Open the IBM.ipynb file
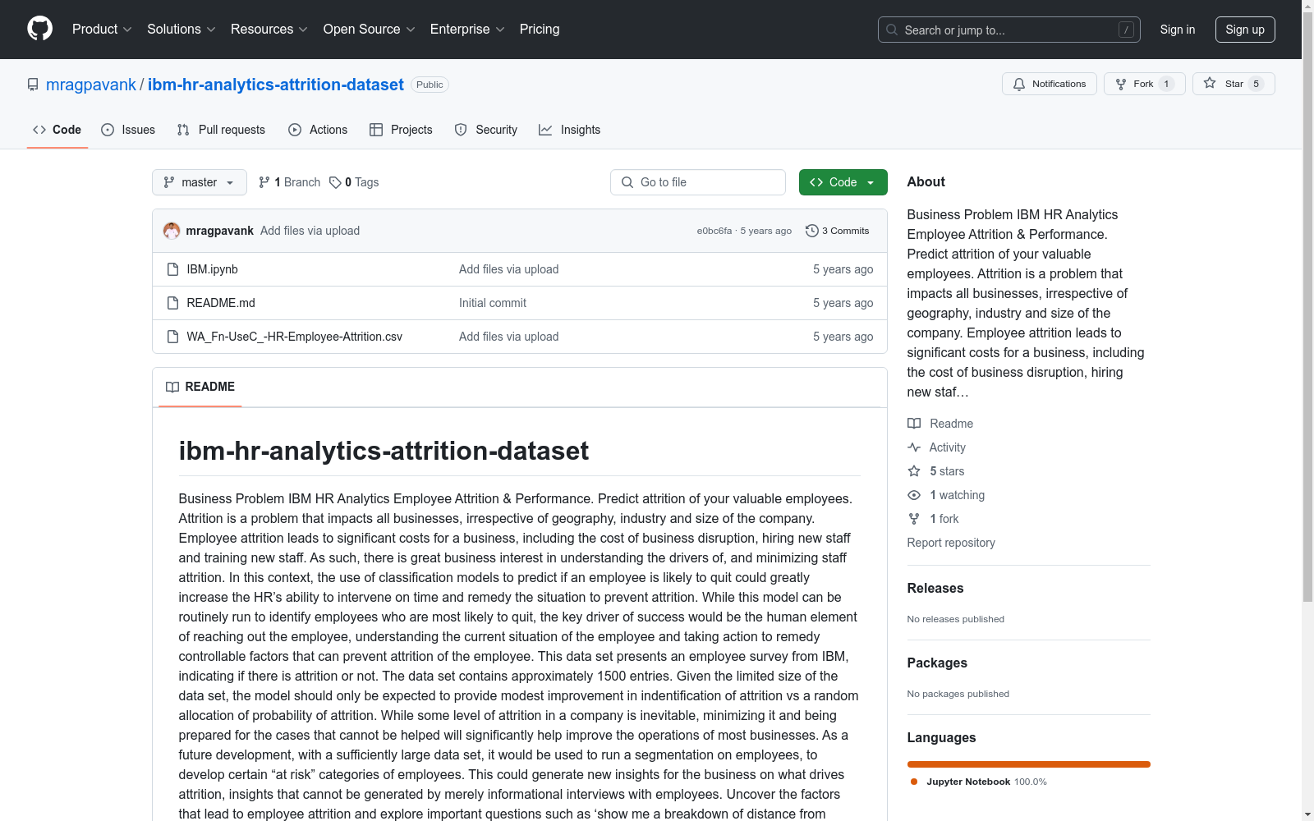 pos(212,269)
